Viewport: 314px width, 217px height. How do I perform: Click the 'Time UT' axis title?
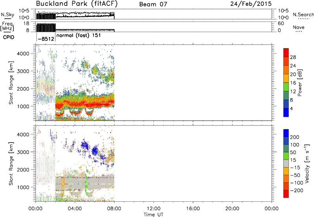[x=153, y=215]
